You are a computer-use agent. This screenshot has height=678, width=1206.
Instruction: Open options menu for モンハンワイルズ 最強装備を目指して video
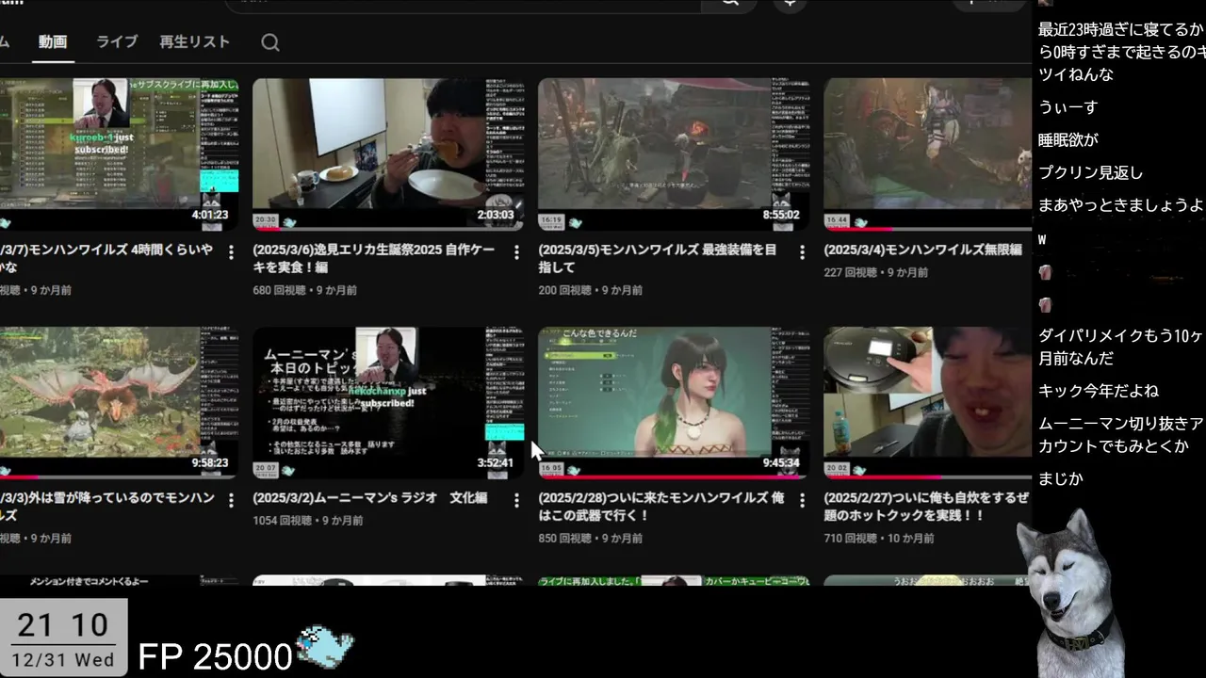802,251
